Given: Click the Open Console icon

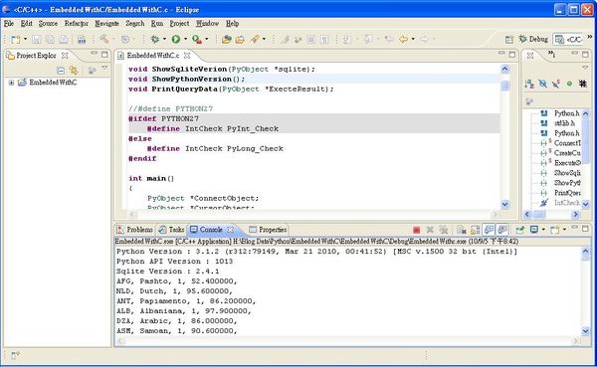Looking at the screenshot, I should point(555,230).
